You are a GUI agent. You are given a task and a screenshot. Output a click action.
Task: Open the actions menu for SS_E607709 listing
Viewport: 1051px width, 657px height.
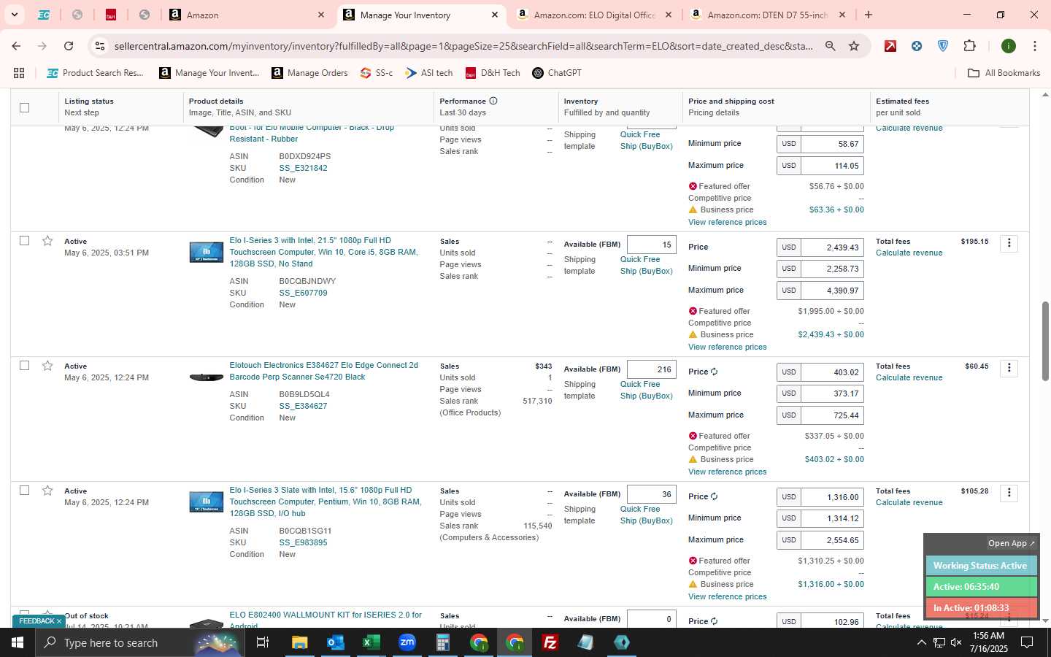pos(1009,243)
